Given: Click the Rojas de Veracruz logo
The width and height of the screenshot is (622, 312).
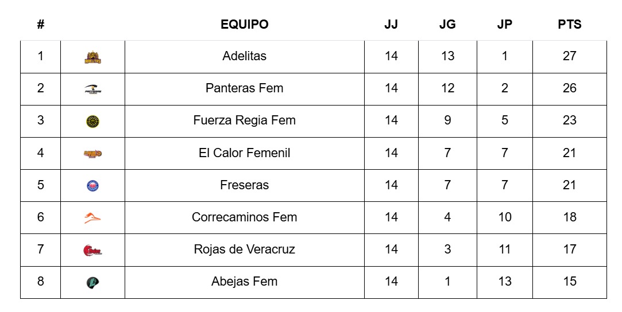Looking at the screenshot, I should [92, 250].
